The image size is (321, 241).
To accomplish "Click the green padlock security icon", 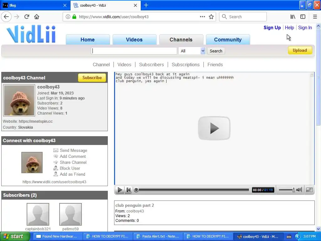I will click(x=74, y=17).
